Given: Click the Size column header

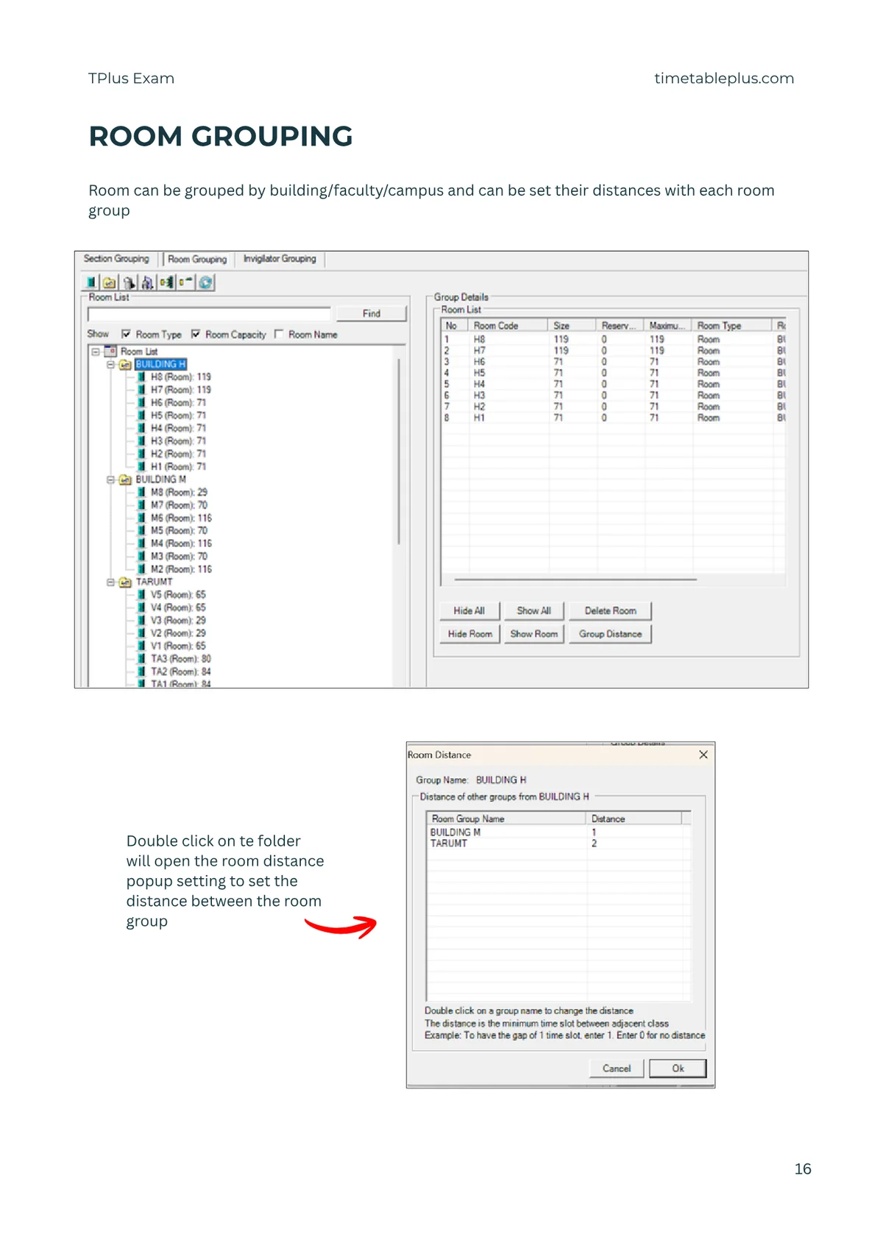Looking at the screenshot, I should (572, 326).
